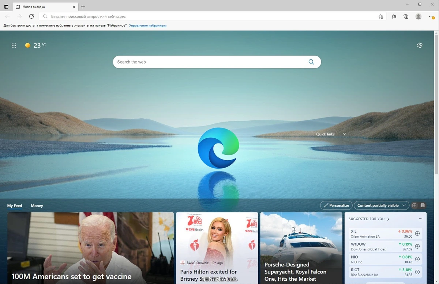
Task: Go back with the back arrow
Action: point(8,16)
